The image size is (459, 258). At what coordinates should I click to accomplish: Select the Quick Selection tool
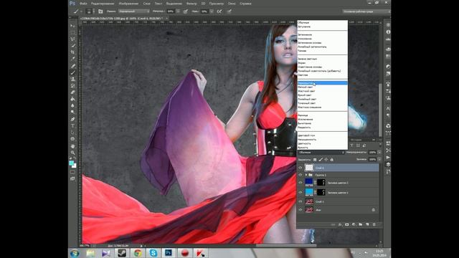point(72,46)
